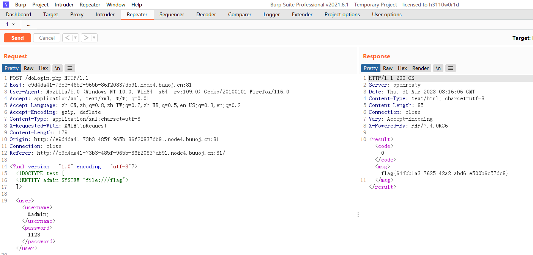Click the Burp Suite lightning logo icon
The width and height of the screenshot is (533, 255).
[6, 5]
